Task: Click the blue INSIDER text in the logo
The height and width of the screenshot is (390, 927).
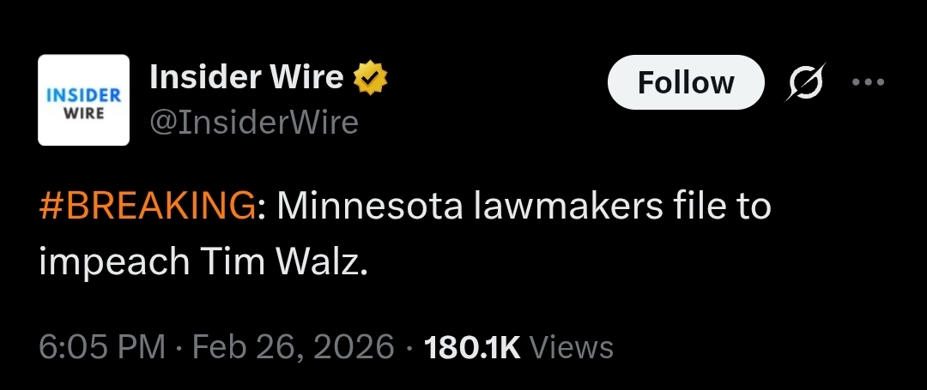Action: [x=83, y=95]
